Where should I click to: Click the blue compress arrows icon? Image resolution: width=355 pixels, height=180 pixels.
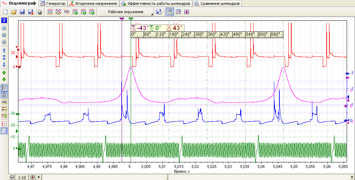[4, 57]
